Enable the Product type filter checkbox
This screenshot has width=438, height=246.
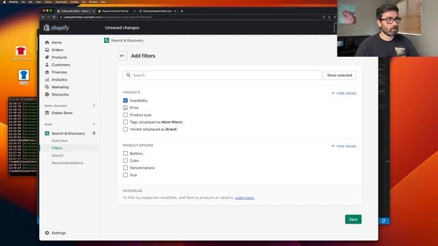pos(125,115)
